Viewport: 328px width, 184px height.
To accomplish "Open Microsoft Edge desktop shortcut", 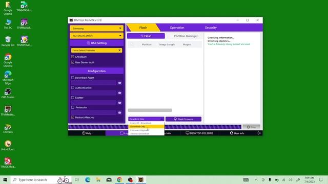I will pos(8,78).
